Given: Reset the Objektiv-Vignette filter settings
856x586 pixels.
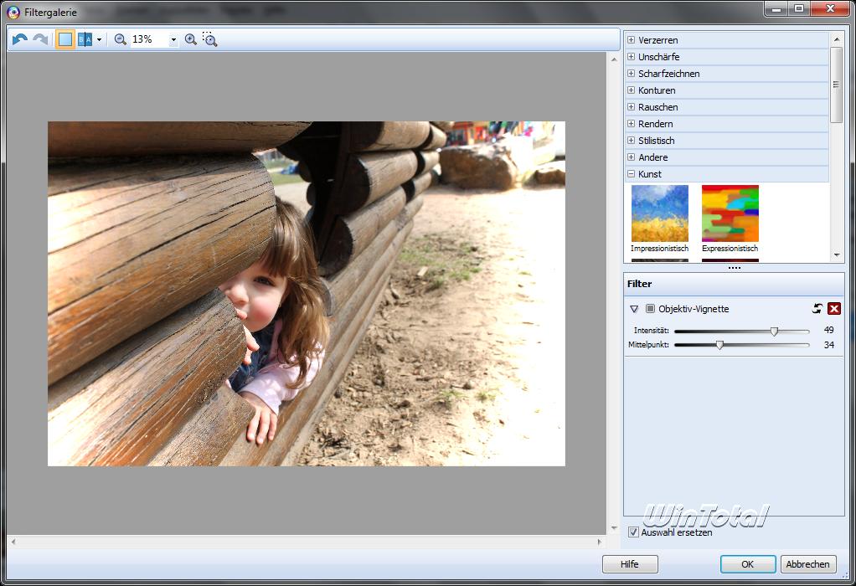Looking at the screenshot, I should pos(817,309).
